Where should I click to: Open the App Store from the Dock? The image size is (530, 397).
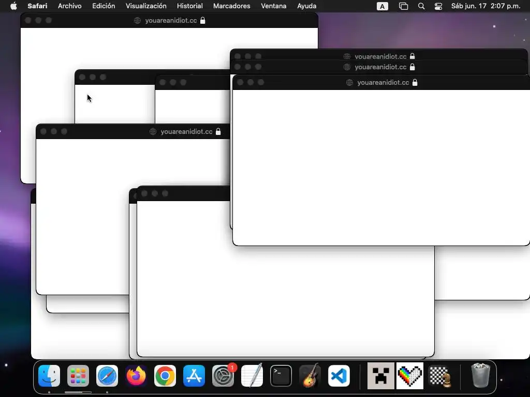pyautogui.click(x=194, y=376)
